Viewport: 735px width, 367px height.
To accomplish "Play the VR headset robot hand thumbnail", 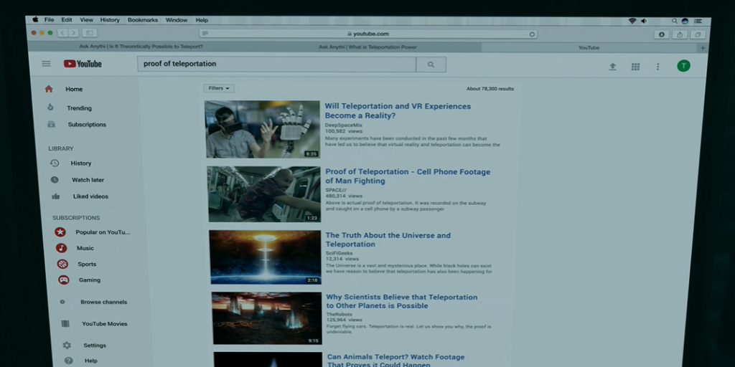I will click(x=263, y=129).
